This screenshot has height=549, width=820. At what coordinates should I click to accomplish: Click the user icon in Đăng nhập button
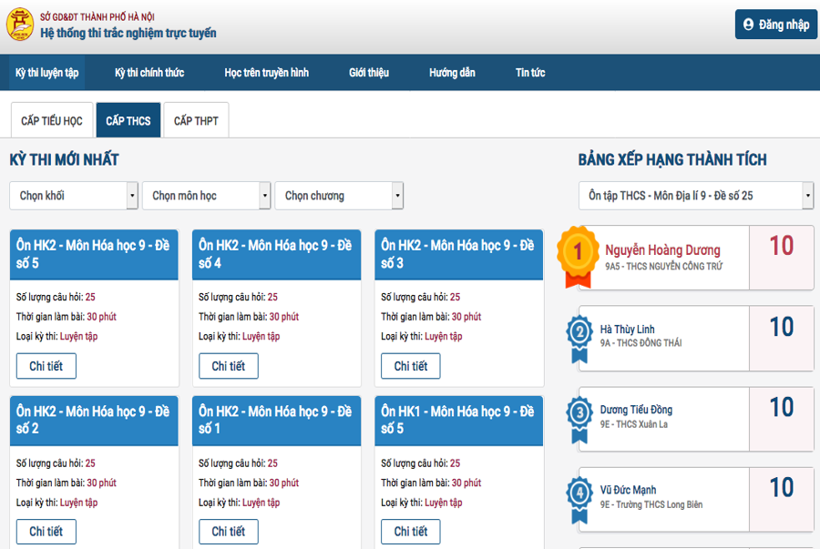tap(749, 25)
